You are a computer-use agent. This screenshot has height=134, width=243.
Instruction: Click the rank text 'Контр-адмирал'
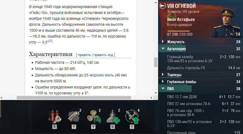point(180,25)
